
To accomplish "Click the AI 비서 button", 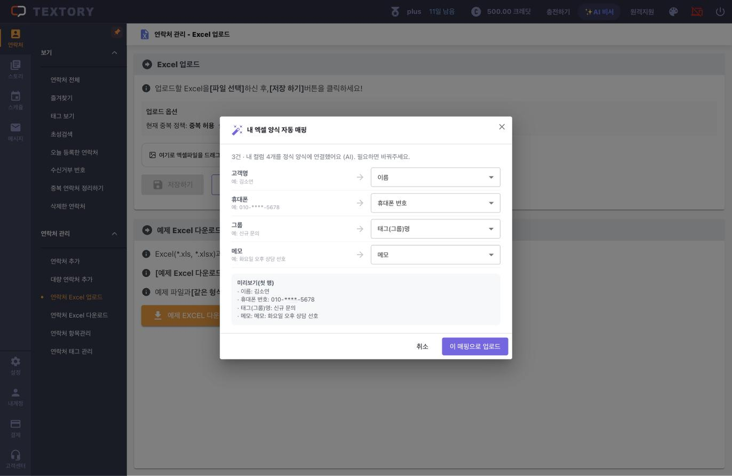I will (x=599, y=12).
